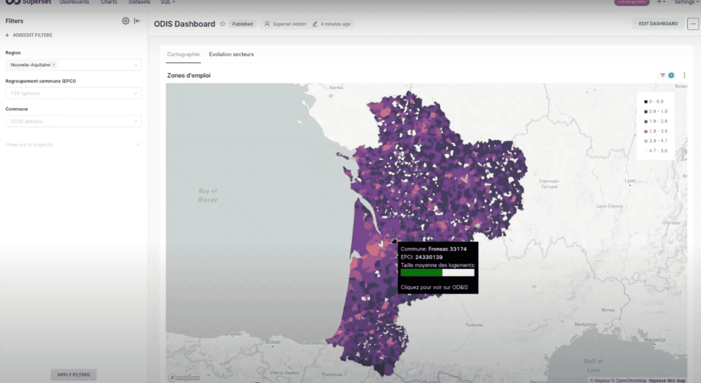Remove the Nouvelle-Aquitaine region tag
Image resolution: width=701 pixels, height=383 pixels.
[54, 65]
